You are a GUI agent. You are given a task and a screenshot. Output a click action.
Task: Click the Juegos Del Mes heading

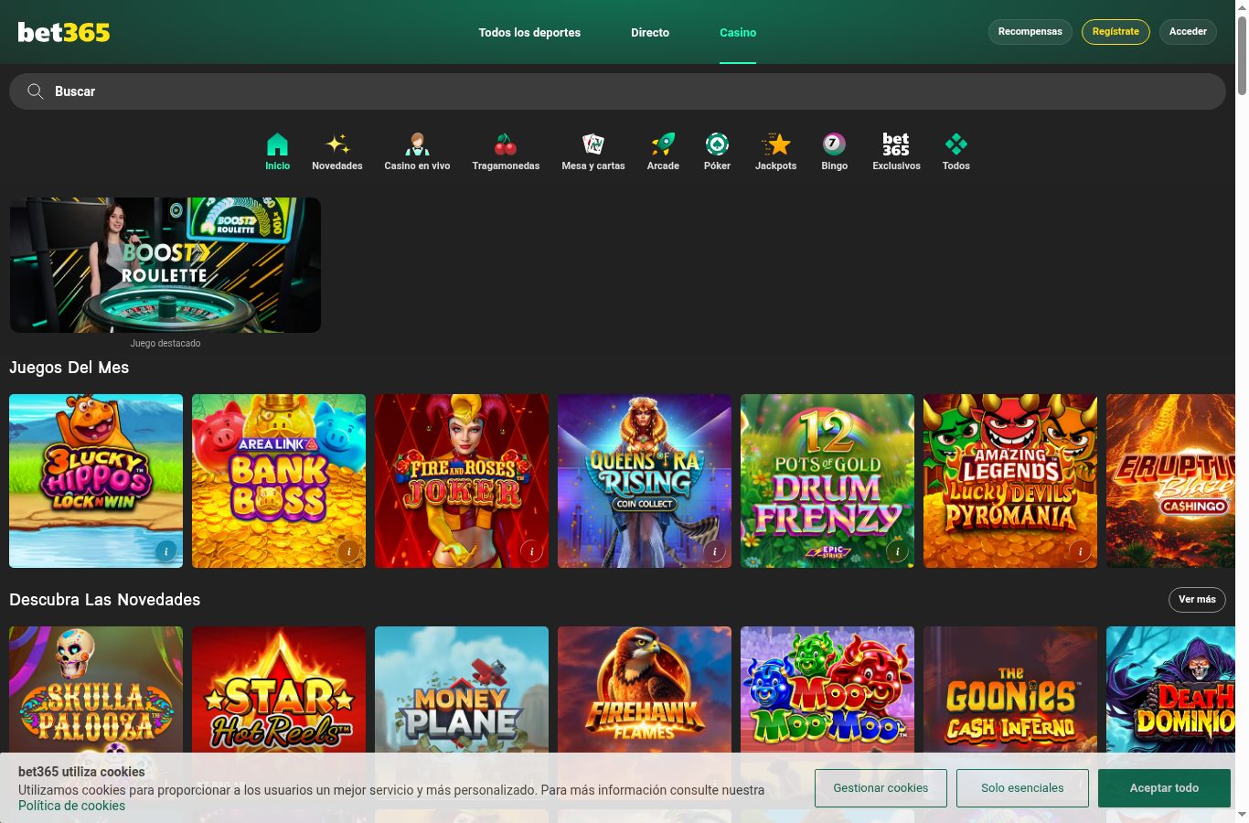pyautogui.click(x=69, y=368)
